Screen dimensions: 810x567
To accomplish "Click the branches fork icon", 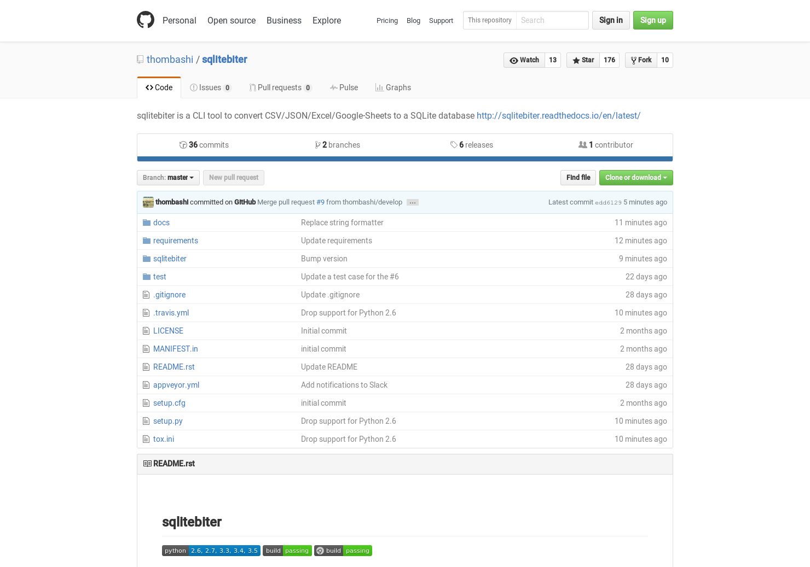I will point(317,145).
